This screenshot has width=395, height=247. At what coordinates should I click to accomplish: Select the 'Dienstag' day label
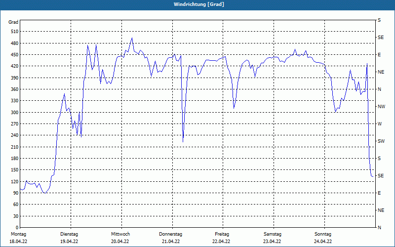[69, 234]
